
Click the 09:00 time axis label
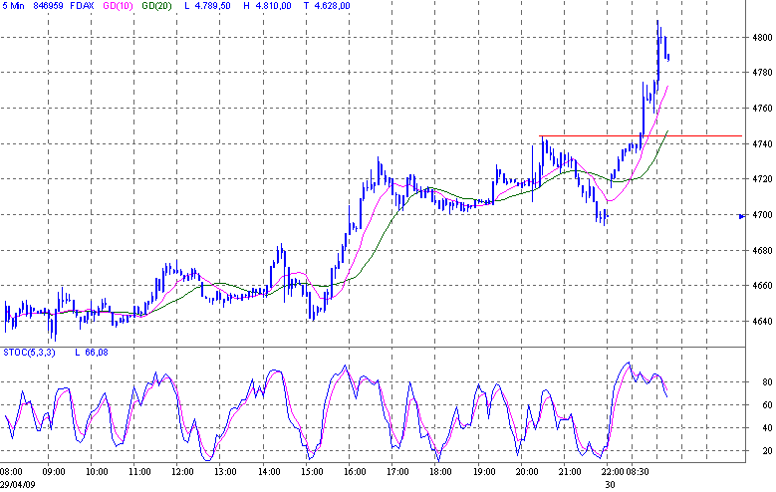click(x=54, y=472)
